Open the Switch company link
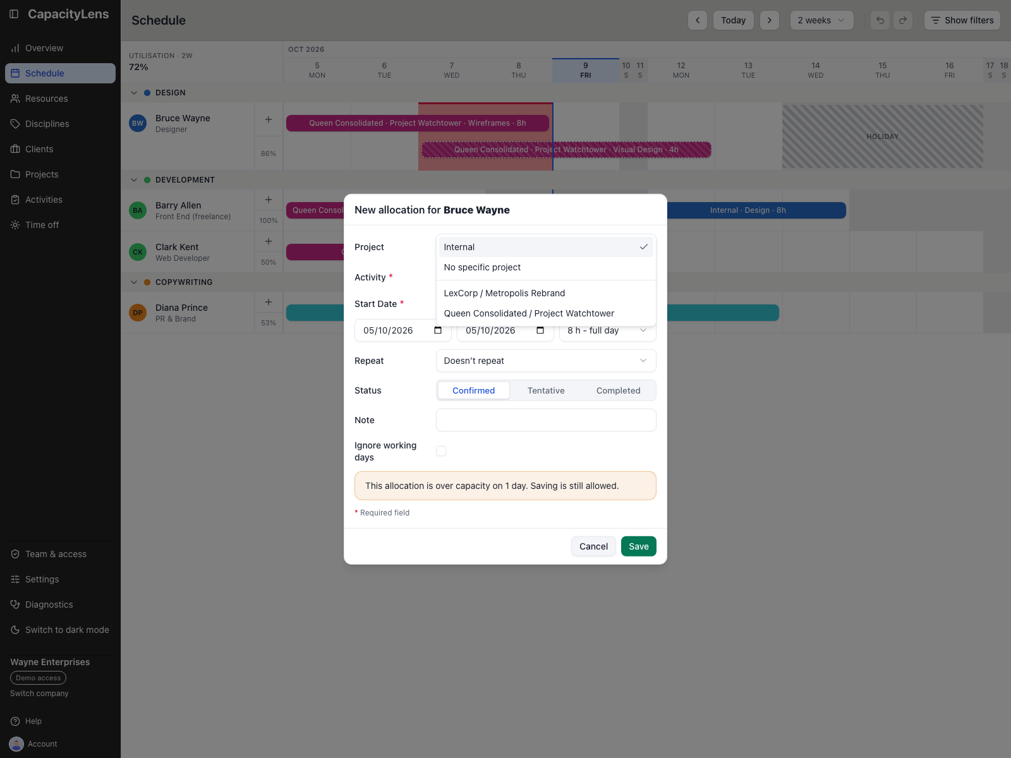The width and height of the screenshot is (1011, 758). point(39,694)
